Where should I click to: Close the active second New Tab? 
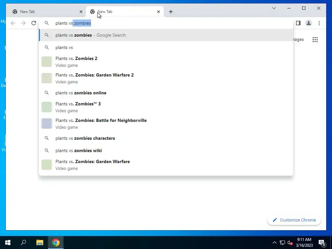click(158, 12)
